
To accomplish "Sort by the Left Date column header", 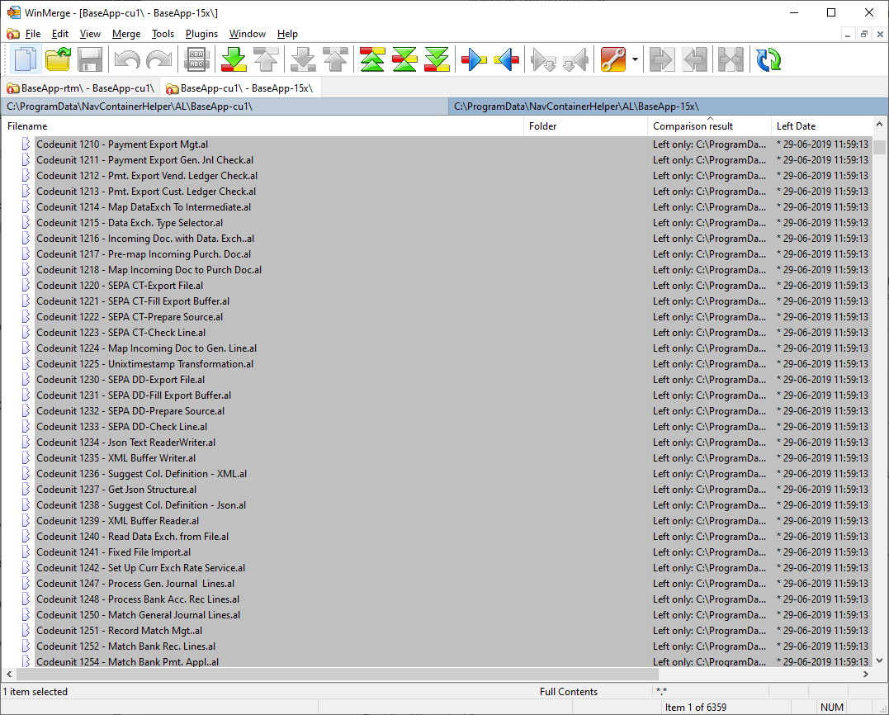I will (821, 126).
